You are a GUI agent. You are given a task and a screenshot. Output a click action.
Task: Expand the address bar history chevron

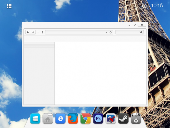pyautogui.click(x=106, y=32)
